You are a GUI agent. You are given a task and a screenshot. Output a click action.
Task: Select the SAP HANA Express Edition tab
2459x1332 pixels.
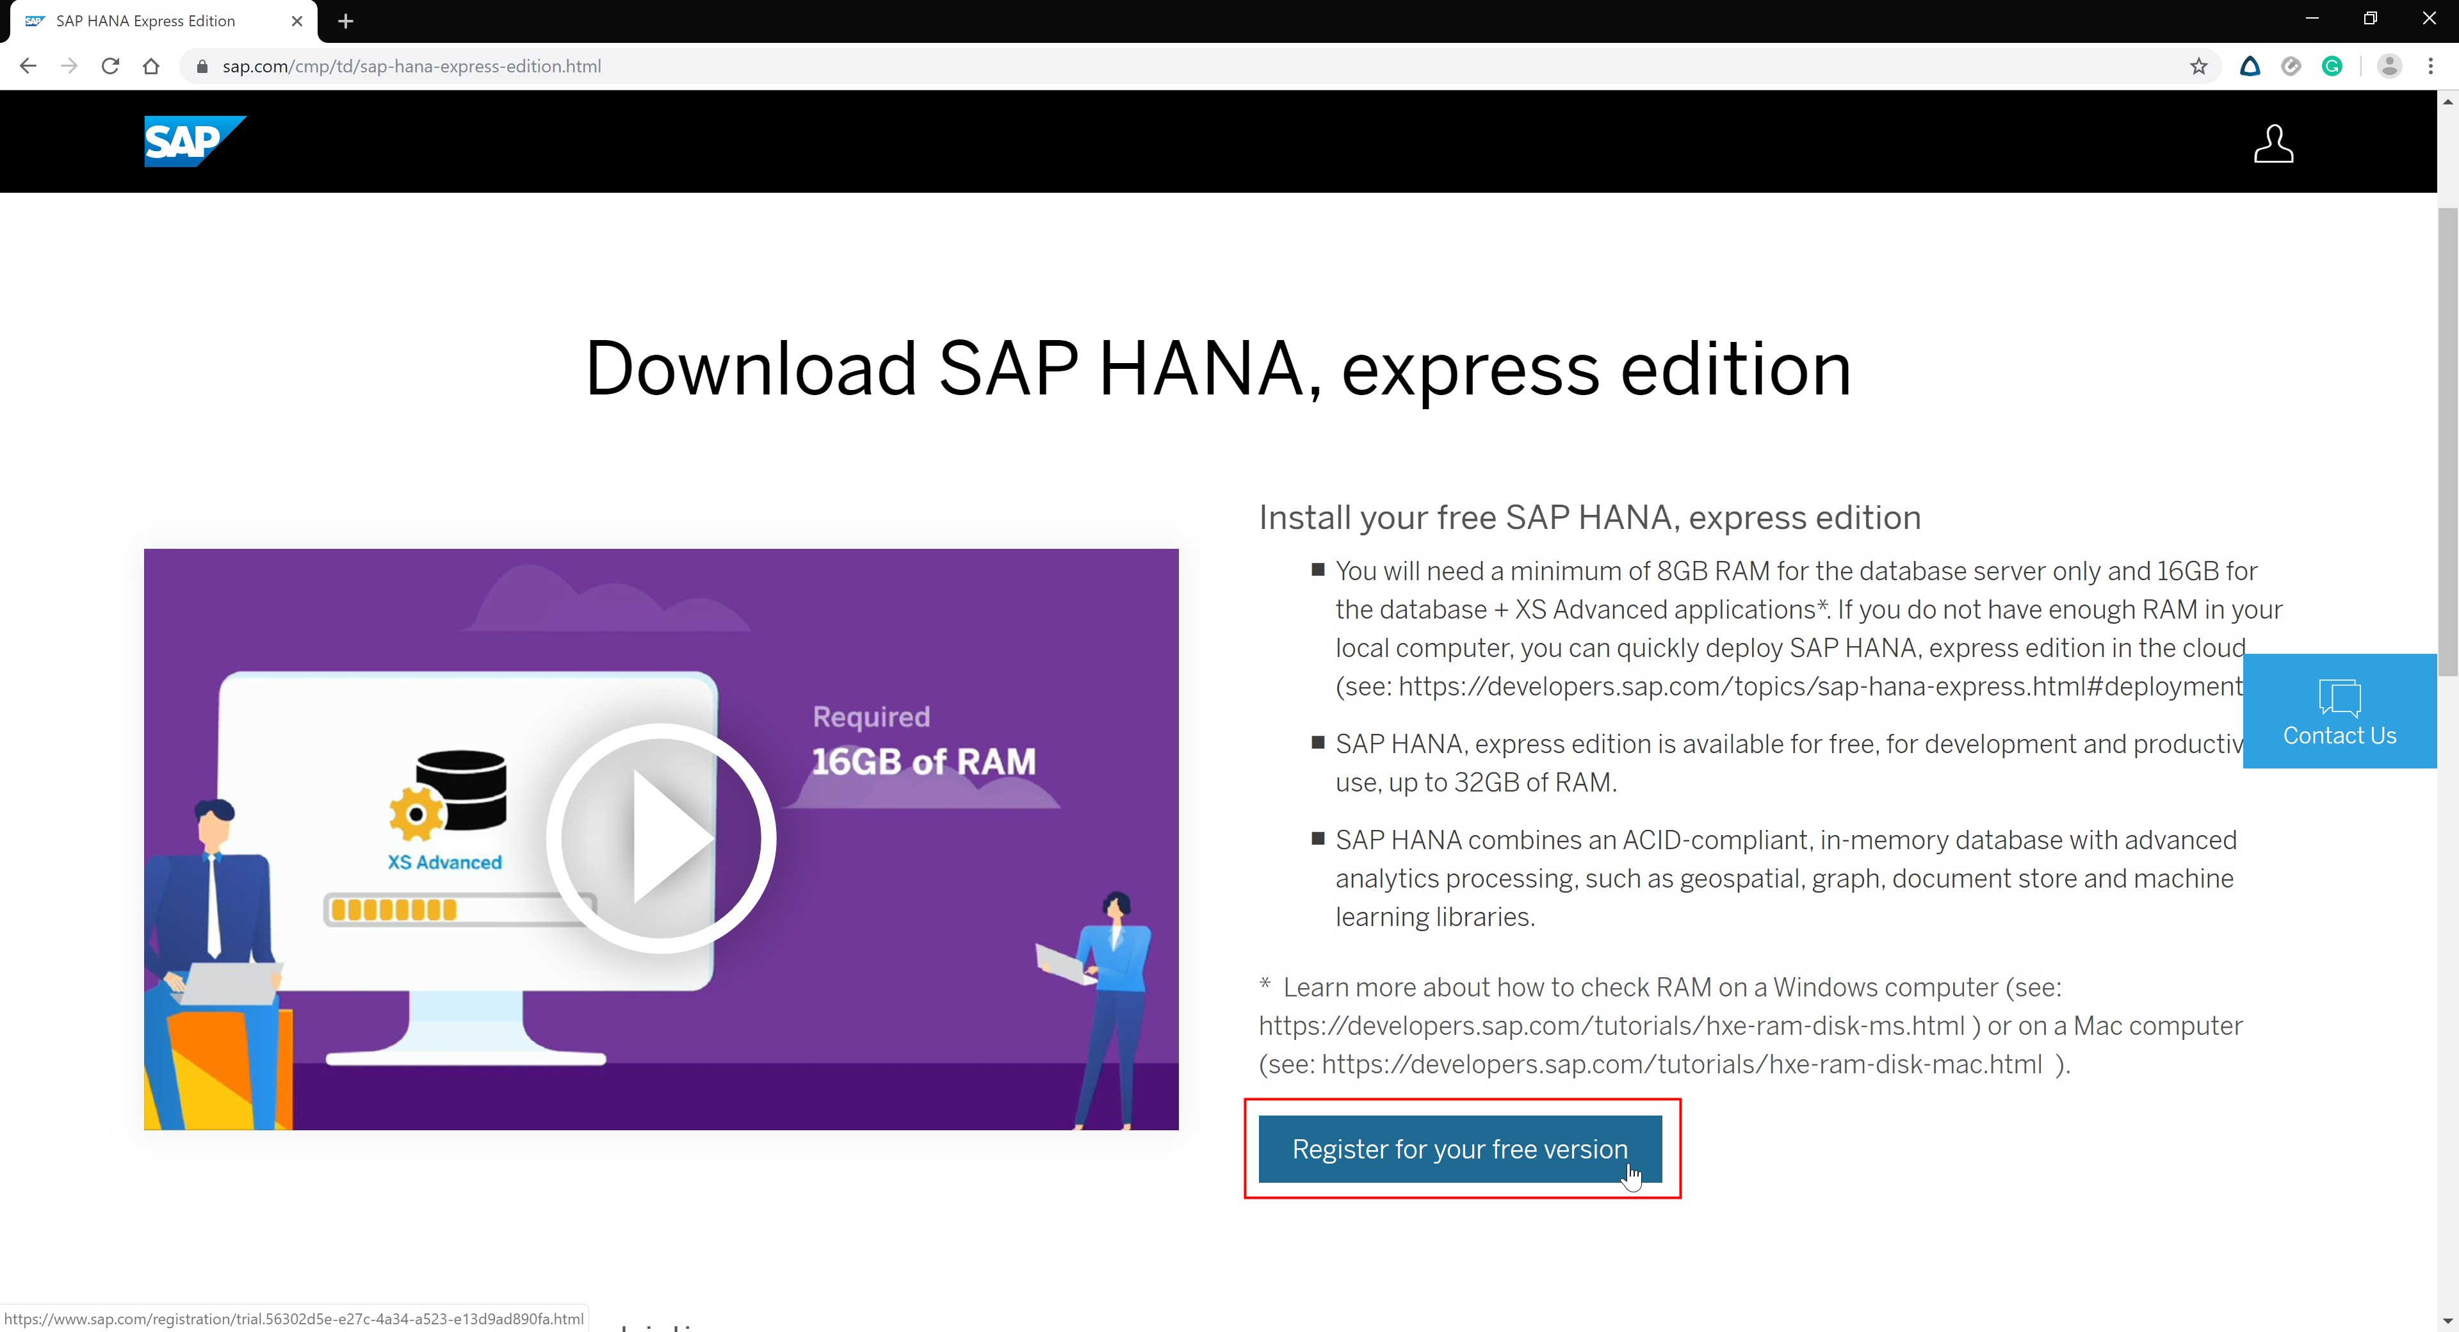click(x=162, y=21)
